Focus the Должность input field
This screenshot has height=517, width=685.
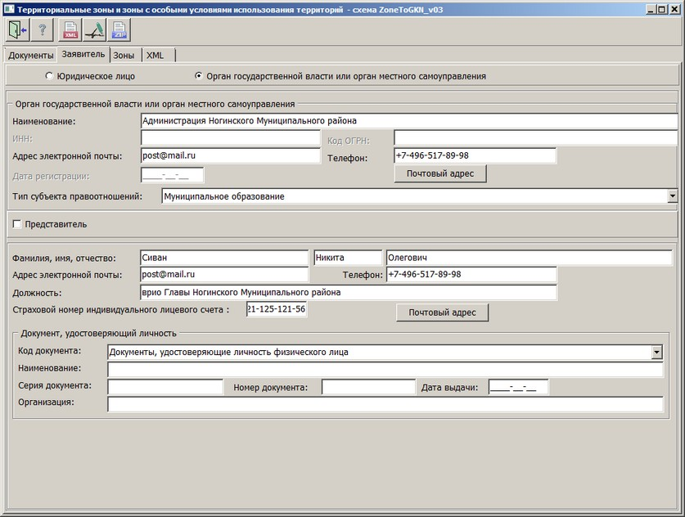coord(348,292)
